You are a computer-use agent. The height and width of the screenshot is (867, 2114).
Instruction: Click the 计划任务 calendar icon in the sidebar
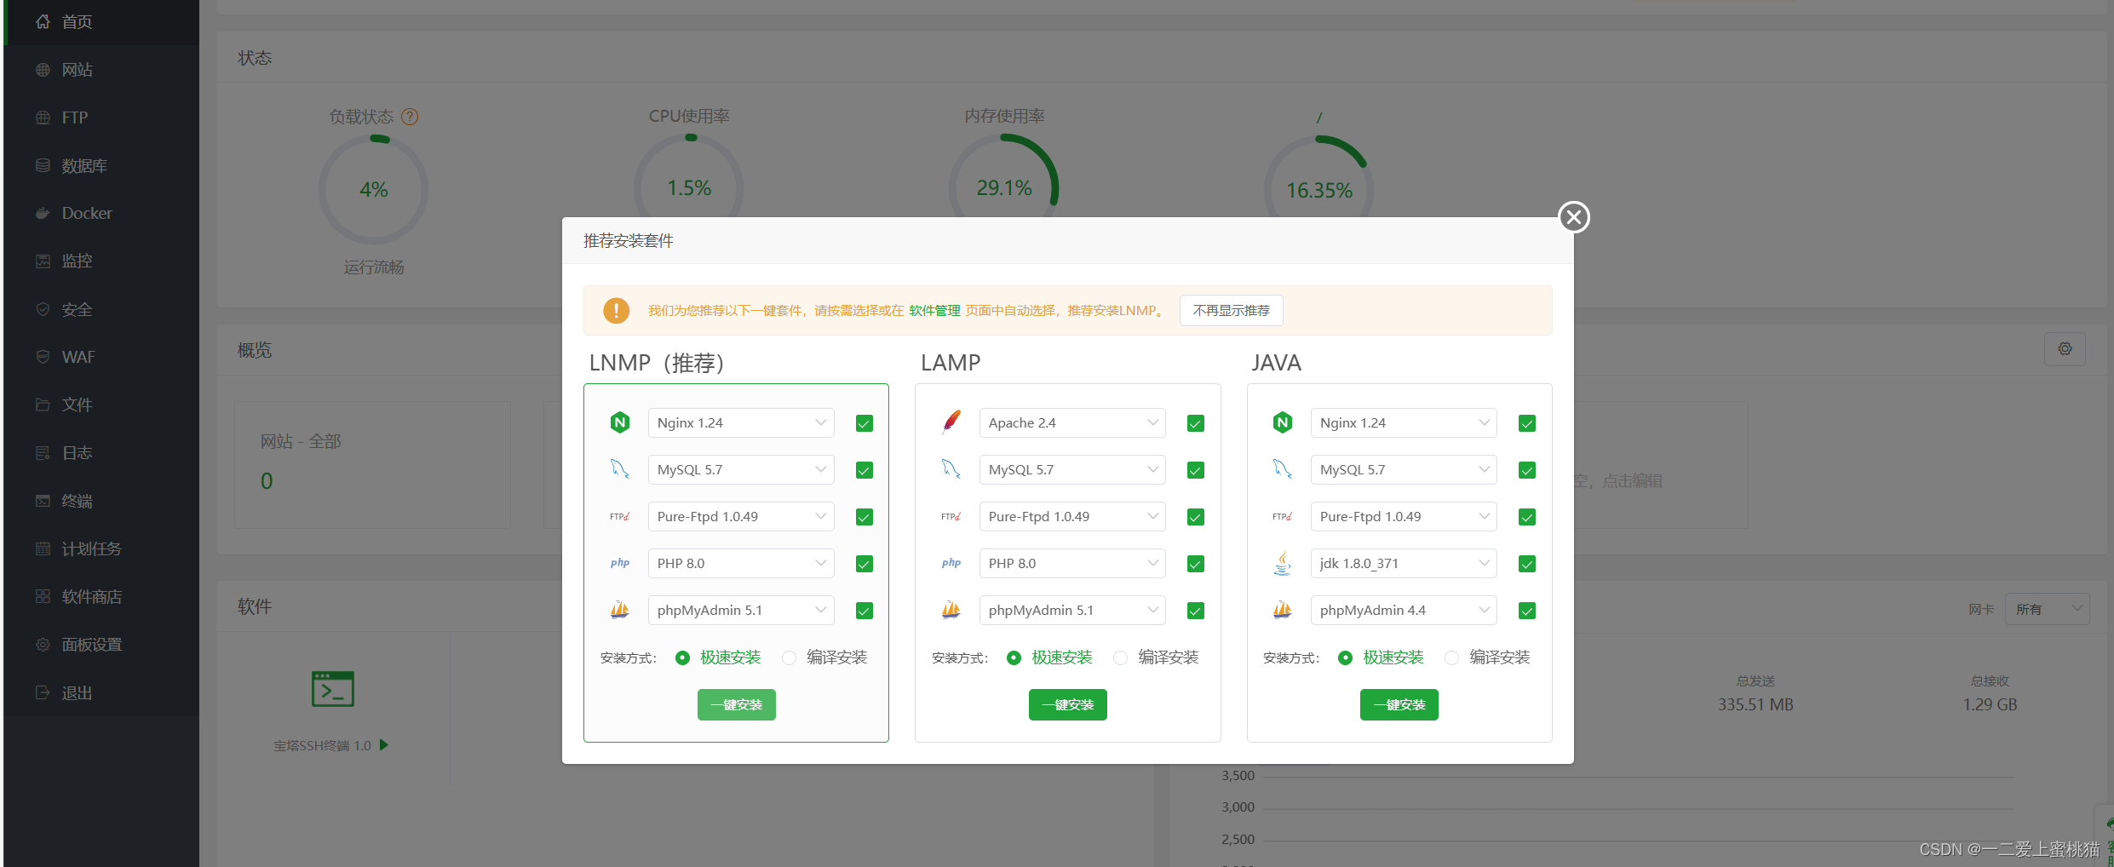tap(43, 548)
